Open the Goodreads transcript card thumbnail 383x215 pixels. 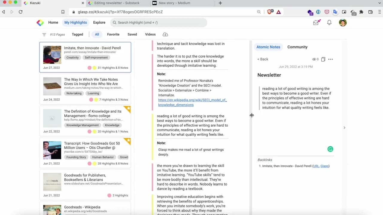(x=52, y=150)
